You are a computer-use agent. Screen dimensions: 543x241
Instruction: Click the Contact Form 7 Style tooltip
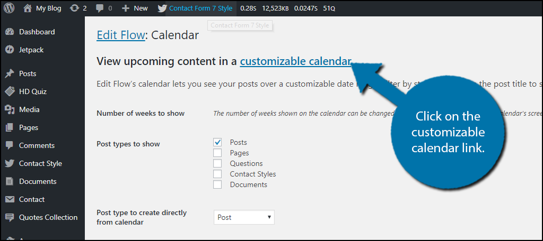pyautogui.click(x=240, y=25)
